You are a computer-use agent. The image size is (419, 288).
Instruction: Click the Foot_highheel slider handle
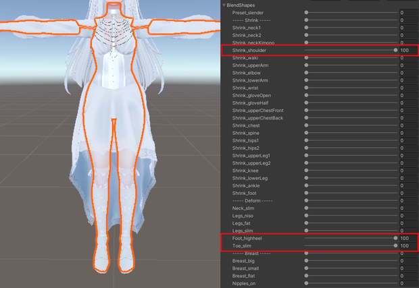tap(395, 238)
